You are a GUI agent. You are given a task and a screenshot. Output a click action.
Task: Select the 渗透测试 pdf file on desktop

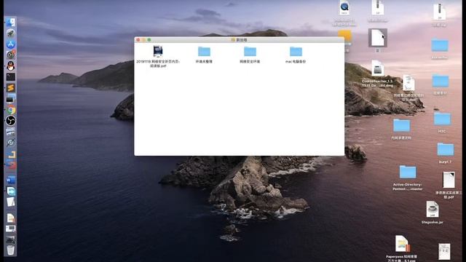[x=449, y=180]
